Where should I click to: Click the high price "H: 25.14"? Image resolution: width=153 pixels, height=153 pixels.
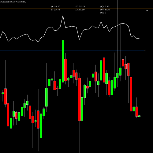point(80,7)
